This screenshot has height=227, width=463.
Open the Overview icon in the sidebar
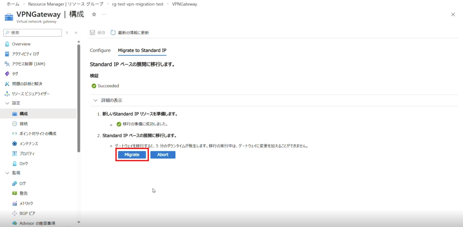(7, 44)
